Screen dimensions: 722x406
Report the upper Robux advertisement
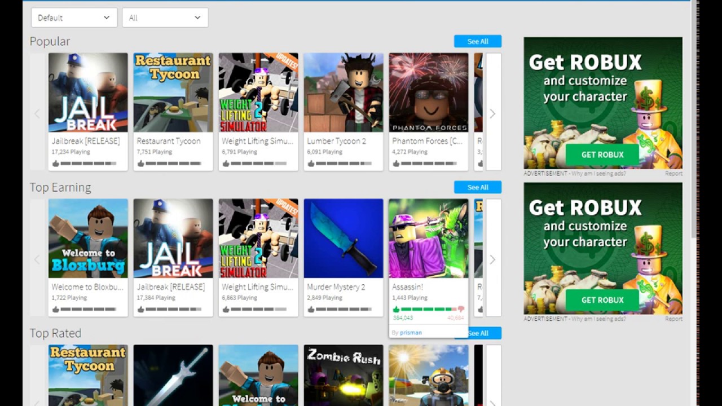673,174
